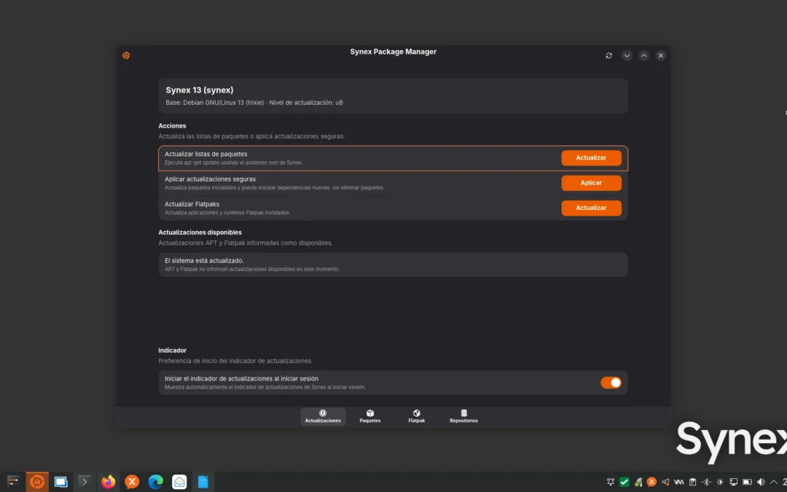
Task: Click the 'Iniciar el indicador de actualizaciones' label
Action: point(241,378)
